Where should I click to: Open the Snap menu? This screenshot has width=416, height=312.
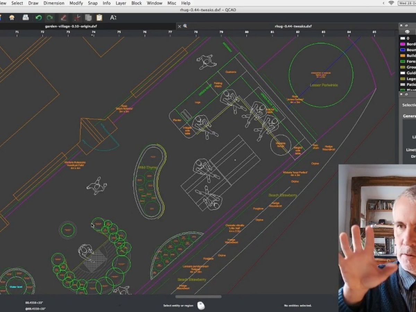pos(93,3)
